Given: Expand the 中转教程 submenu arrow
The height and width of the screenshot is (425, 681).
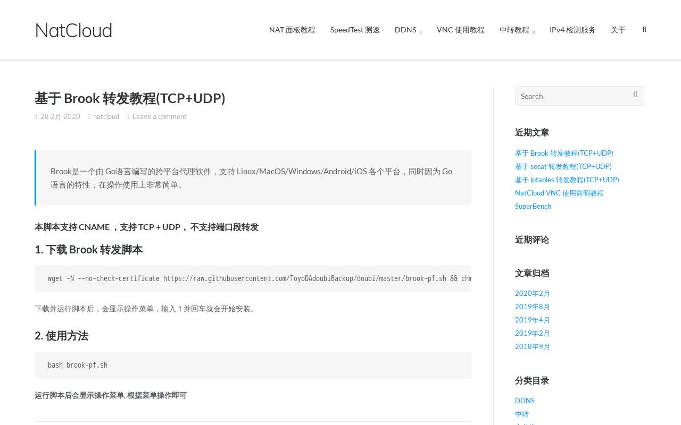Looking at the screenshot, I should [x=533, y=31].
